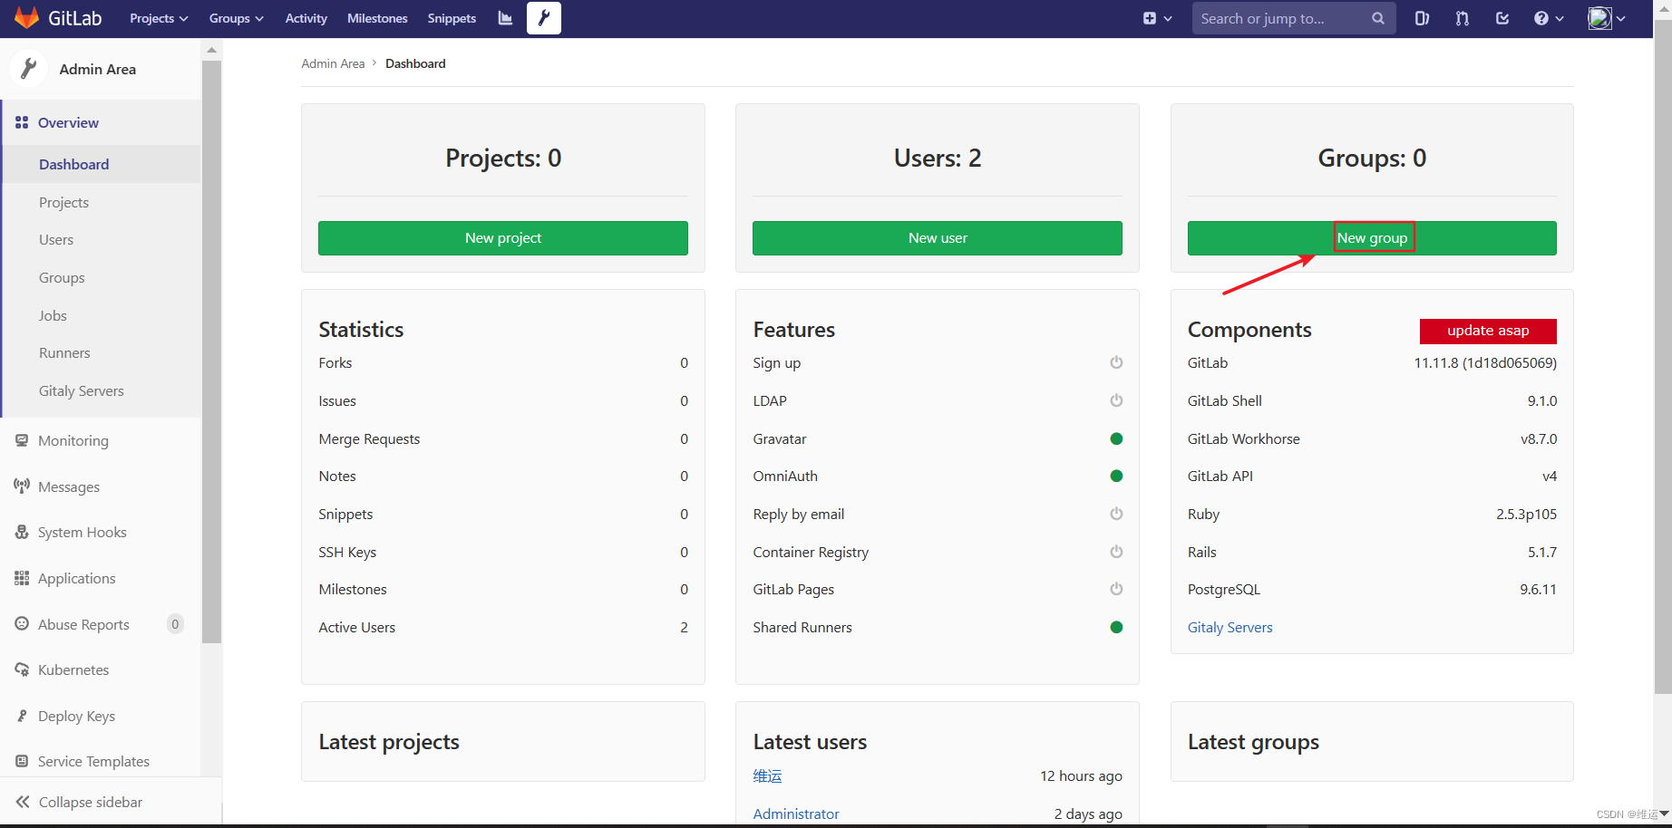
Task: Select Projects in the sidebar Overview list
Action: coord(63,202)
